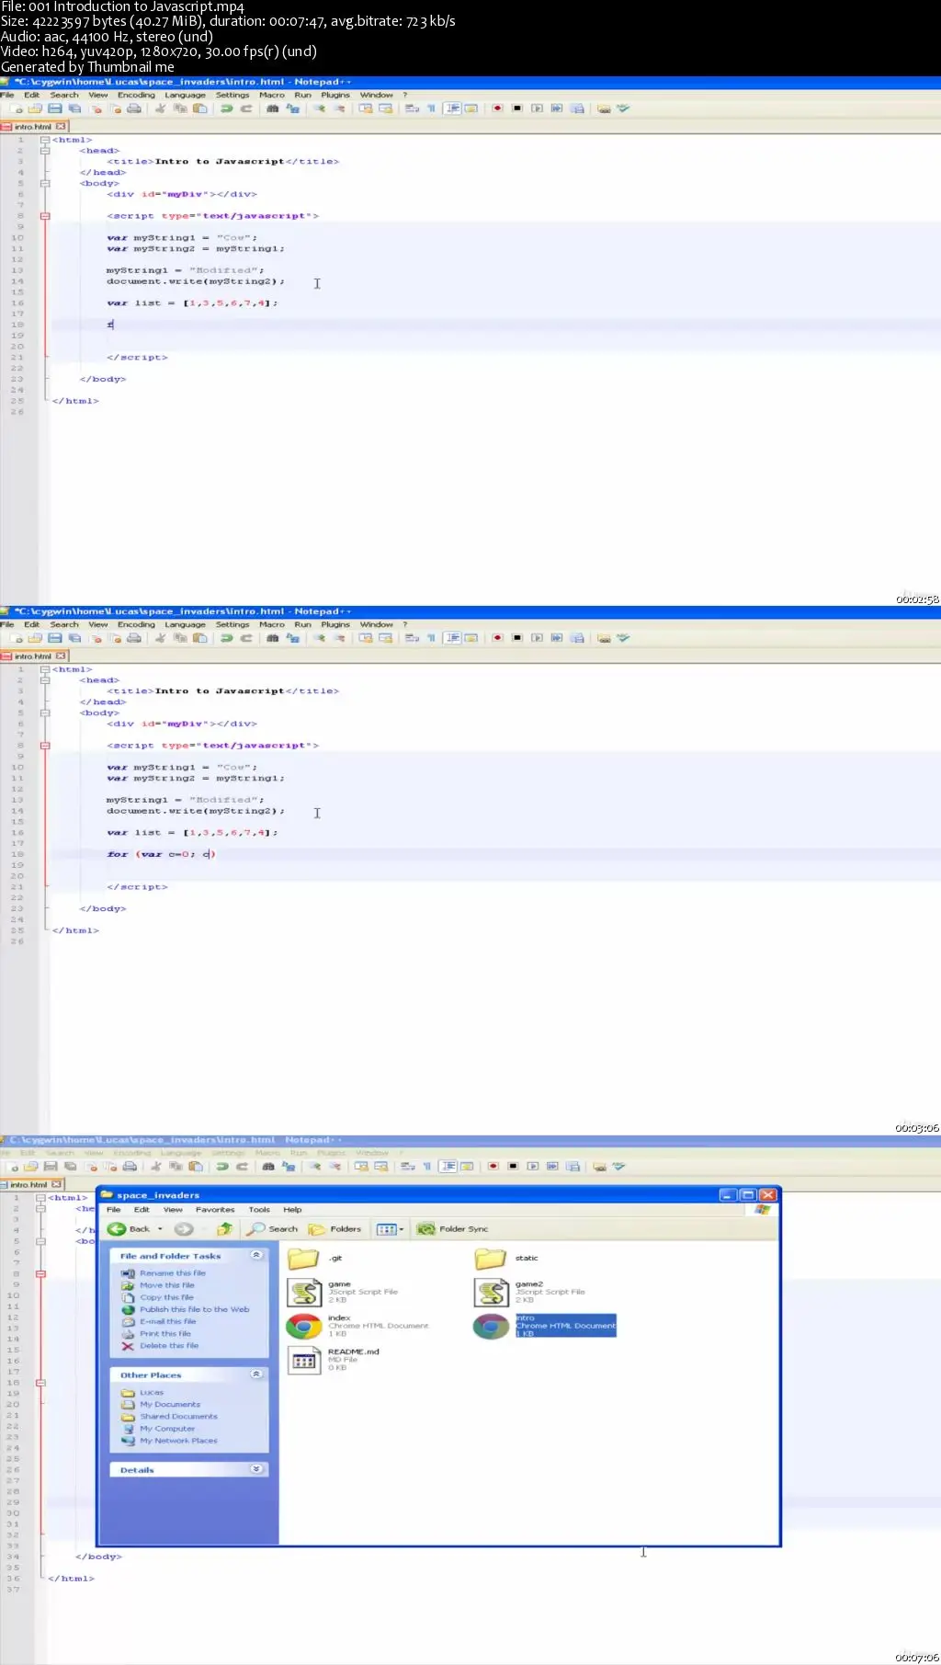Click 'var list' line in first frame (00:02:58)
Image resolution: width=941 pixels, height=1665 pixels.
192,303
